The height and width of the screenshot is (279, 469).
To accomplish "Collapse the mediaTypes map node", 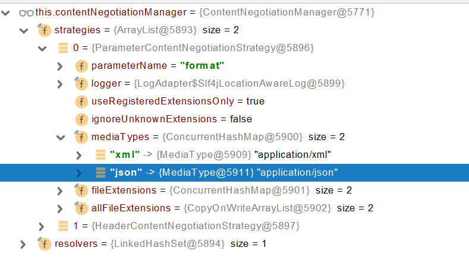I will (60, 137).
